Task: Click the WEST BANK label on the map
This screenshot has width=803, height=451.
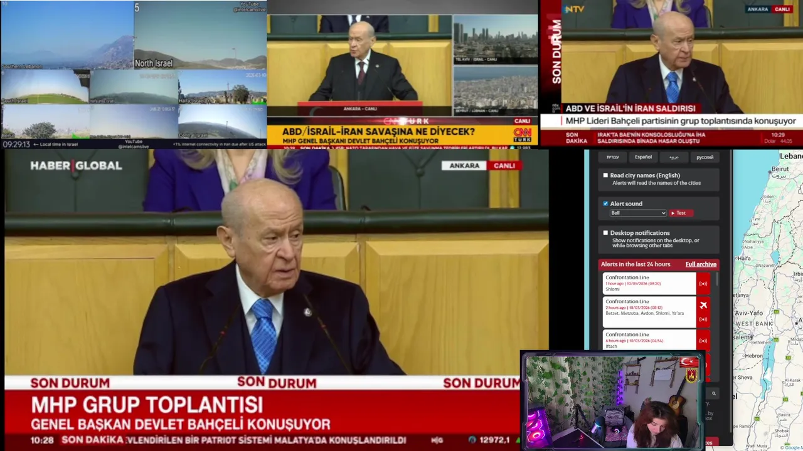Action: (x=754, y=323)
